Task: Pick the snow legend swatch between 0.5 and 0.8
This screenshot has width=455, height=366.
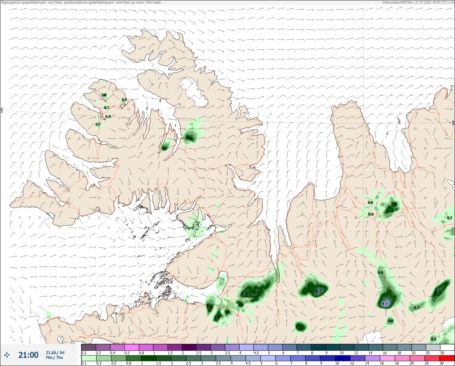Action: coord(132,347)
